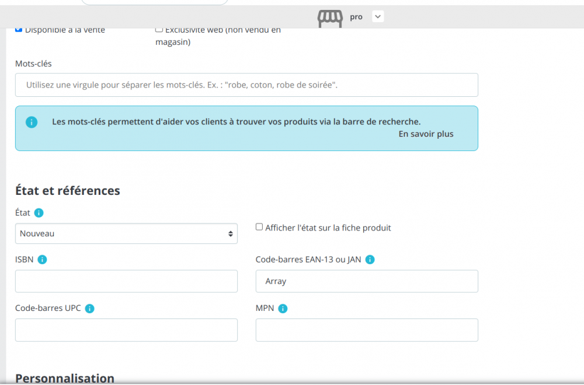Click the store awning icon in the header

329,17
